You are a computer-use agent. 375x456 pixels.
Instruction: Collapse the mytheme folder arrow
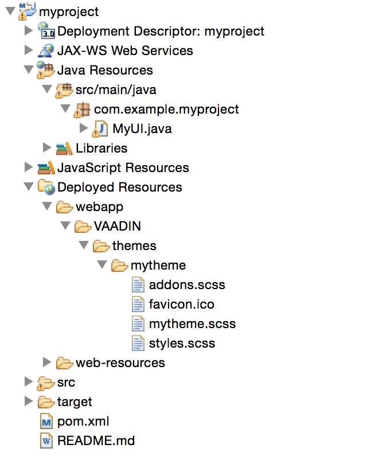pos(102,265)
